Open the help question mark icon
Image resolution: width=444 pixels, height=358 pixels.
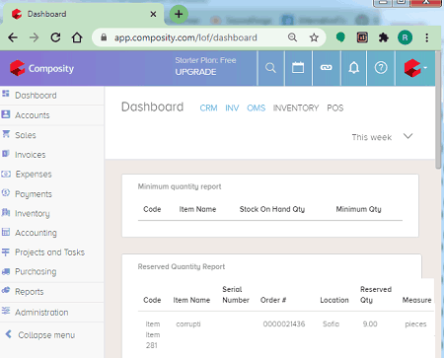click(381, 68)
